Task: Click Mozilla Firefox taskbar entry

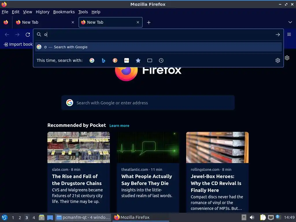Action: (141, 217)
